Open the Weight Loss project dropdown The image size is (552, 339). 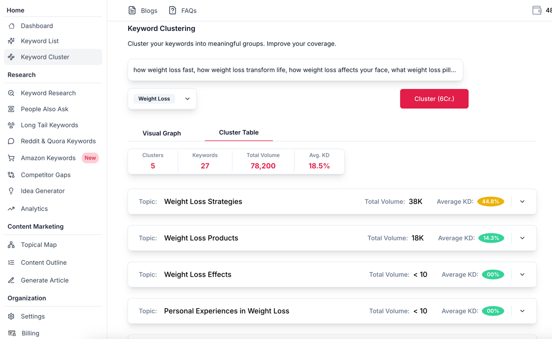pyautogui.click(x=186, y=98)
